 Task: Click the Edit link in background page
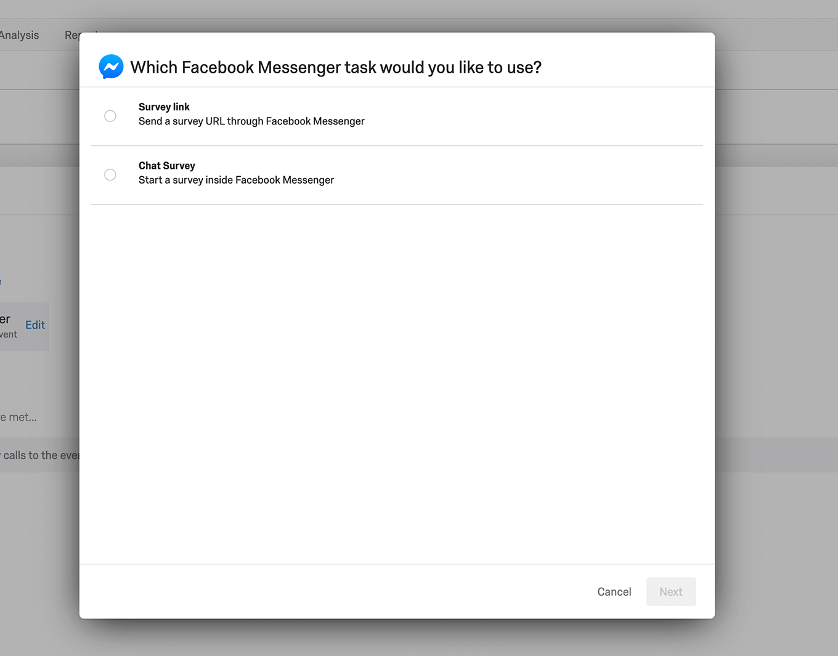35,325
